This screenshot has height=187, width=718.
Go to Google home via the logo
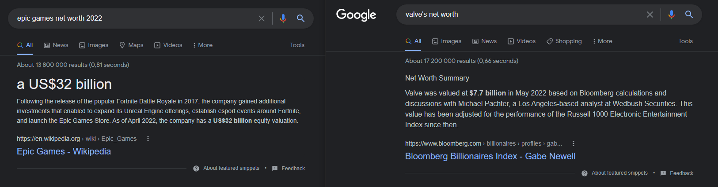point(356,15)
